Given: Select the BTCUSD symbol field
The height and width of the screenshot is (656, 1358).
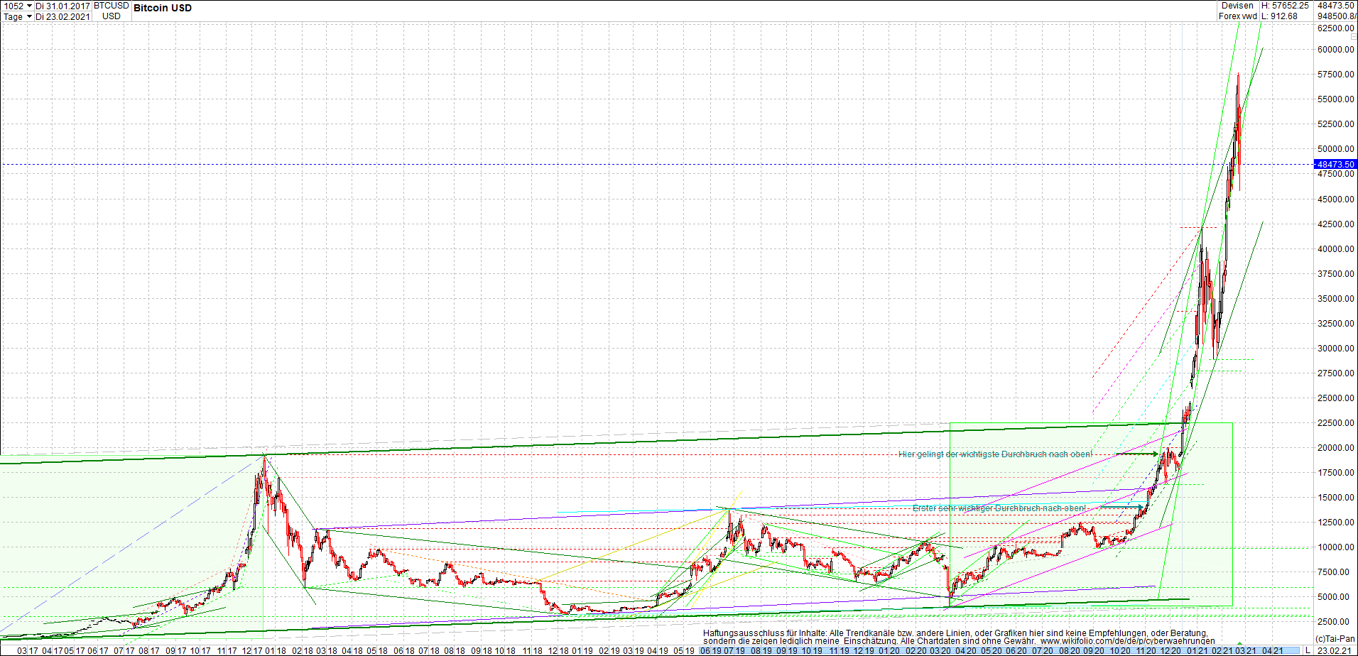Looking at the screenshot, I should pyautogui.click(x=112, y=6).
